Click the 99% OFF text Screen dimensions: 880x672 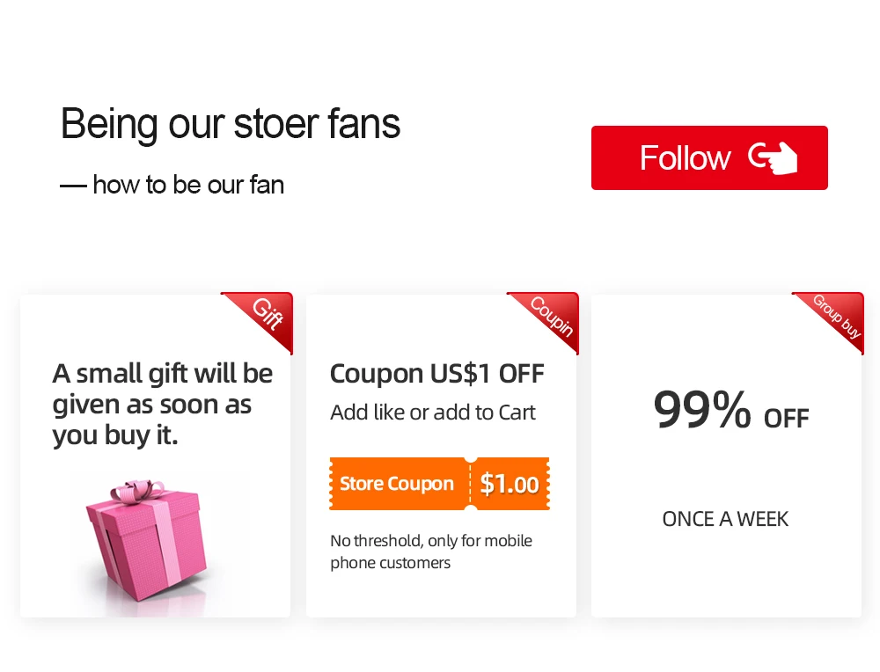pos(730,411)
